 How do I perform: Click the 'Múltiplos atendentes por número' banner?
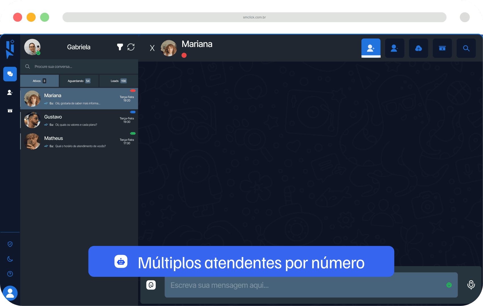click(241, 262)
